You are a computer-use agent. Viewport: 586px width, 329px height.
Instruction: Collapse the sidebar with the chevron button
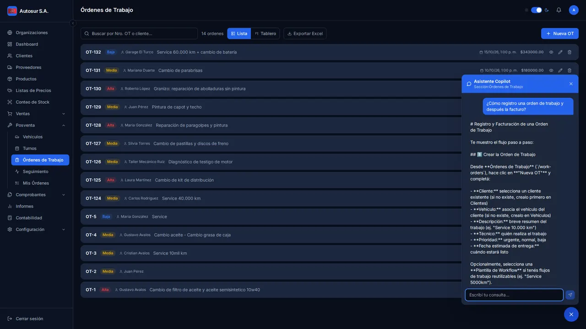[x=73, y=23]
